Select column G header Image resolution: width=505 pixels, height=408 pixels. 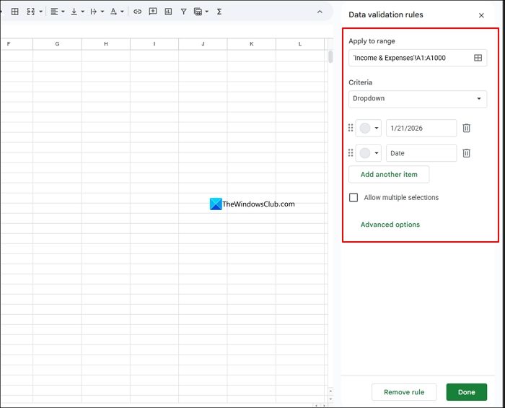click(57, 44)
